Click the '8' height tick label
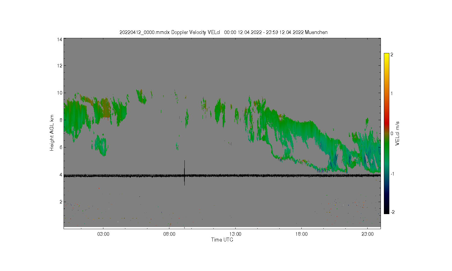The image size is (452, 271). pyautogui.click(x=61, y=120)
